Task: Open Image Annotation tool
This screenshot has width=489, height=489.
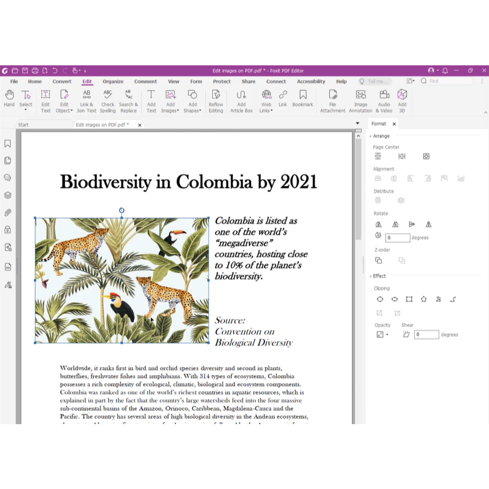Action: coord(360,101)
